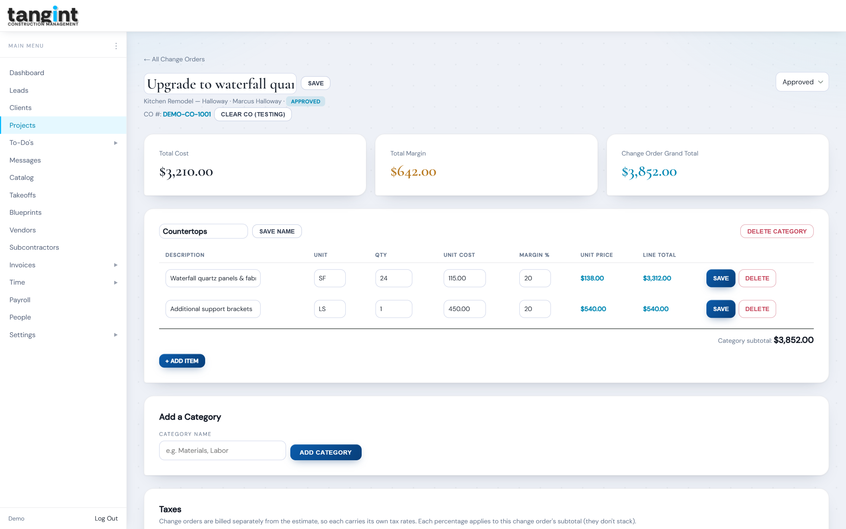Click the tangint logo
This screenshot has height=529, width=846.
43,16
